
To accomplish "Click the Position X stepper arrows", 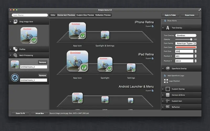I will click(x=196, y=56).
